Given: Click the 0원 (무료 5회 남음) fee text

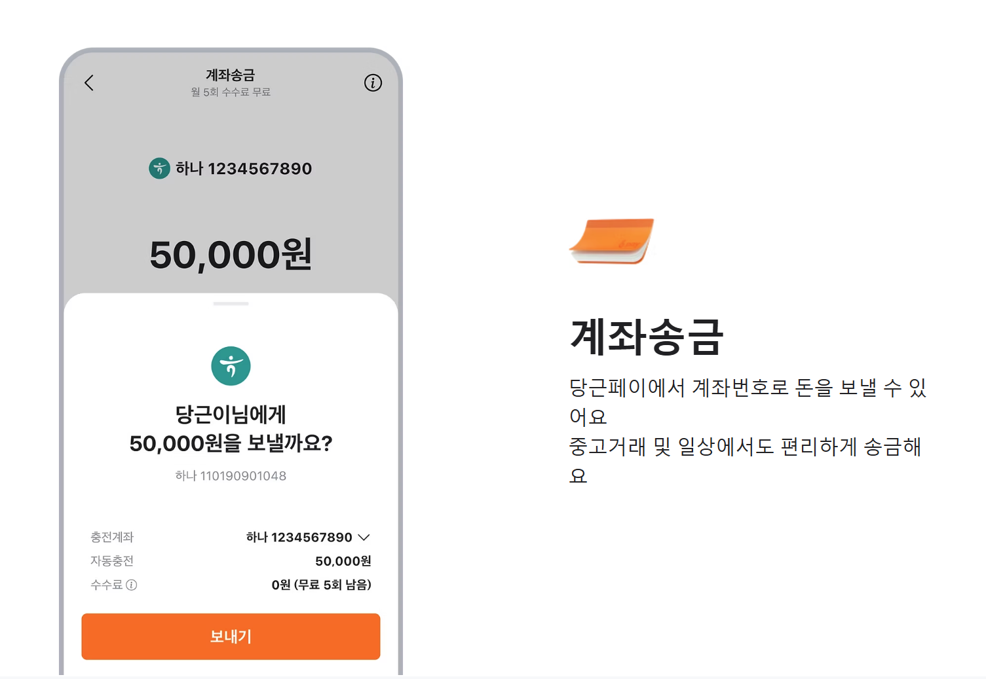Looking at the screenshot, I should click(322, 585).
